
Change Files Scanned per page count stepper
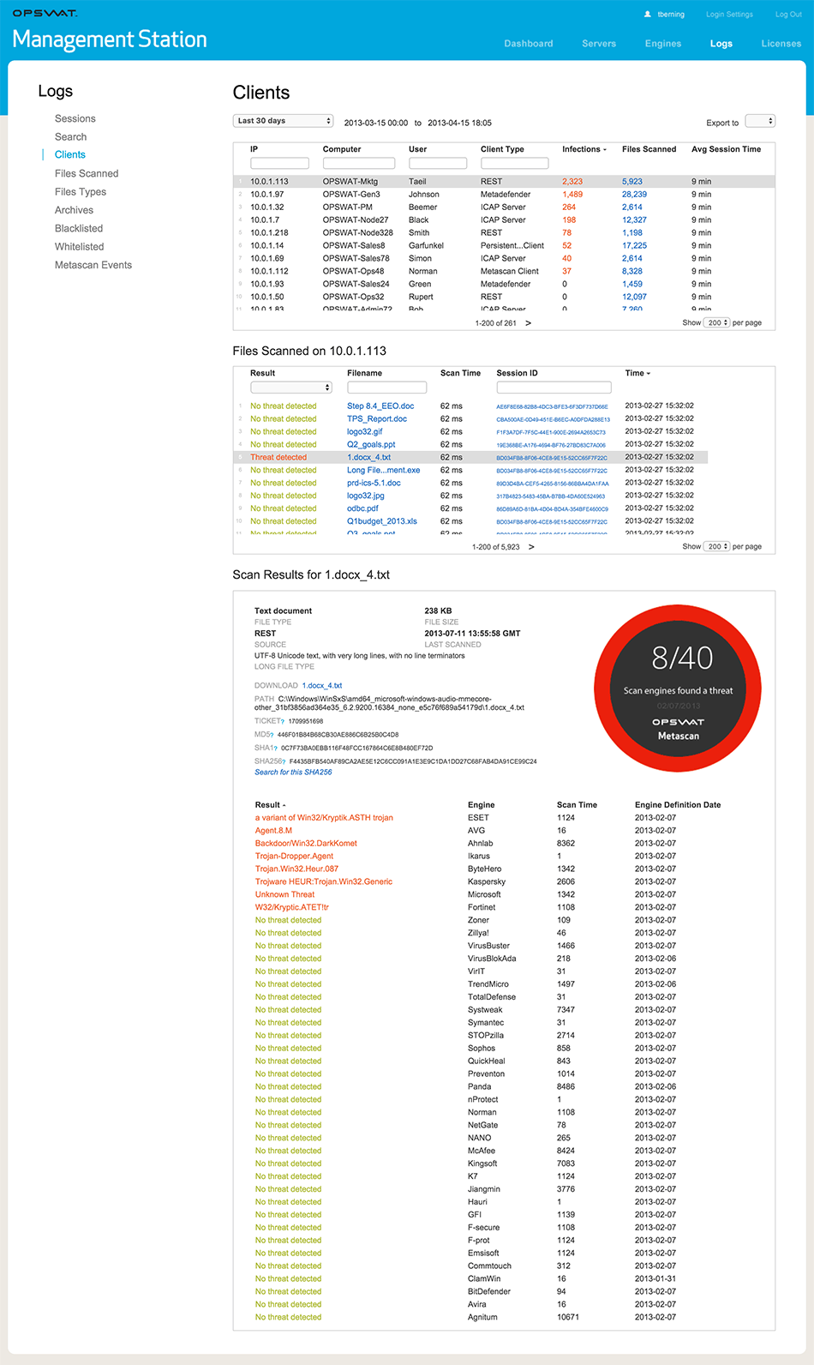click(x=716, y=546)
